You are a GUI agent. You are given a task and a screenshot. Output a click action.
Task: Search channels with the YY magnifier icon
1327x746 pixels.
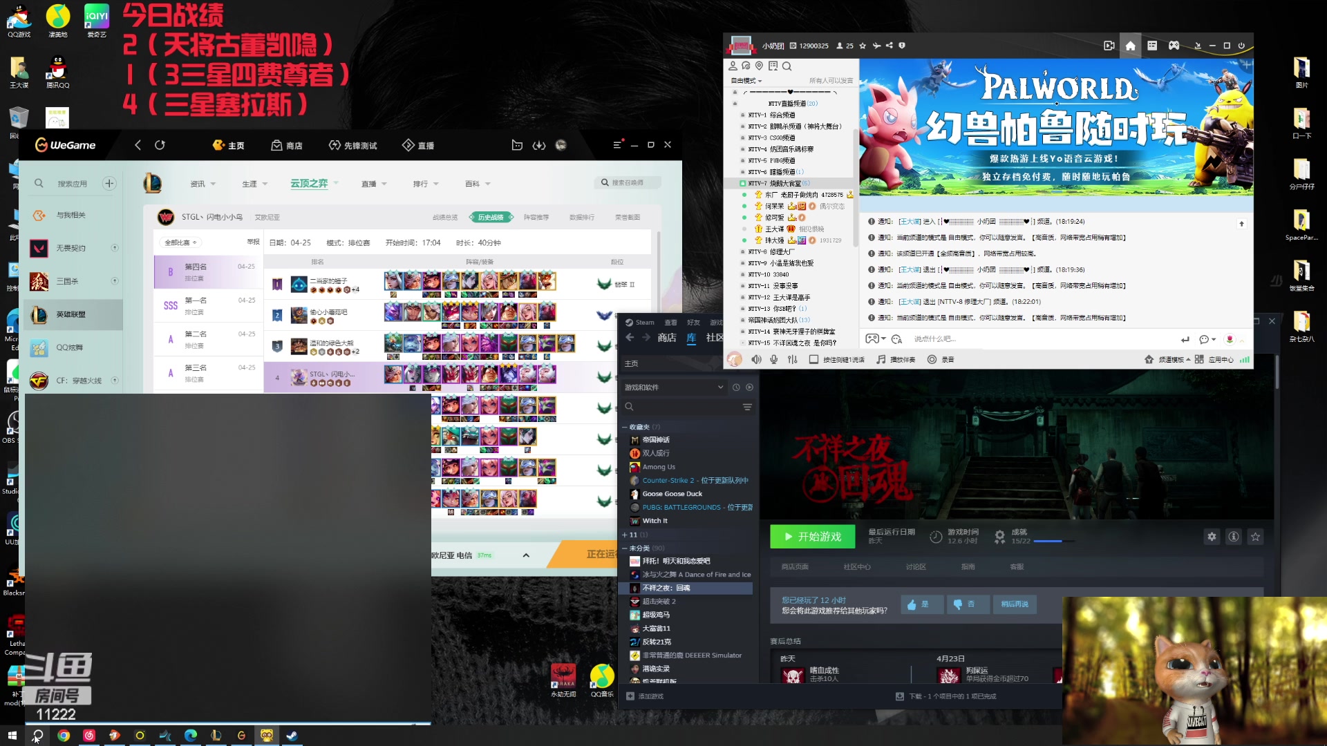coord(787,66)
